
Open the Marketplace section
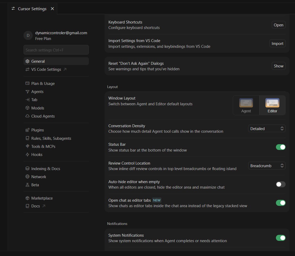tap(56, 198)
